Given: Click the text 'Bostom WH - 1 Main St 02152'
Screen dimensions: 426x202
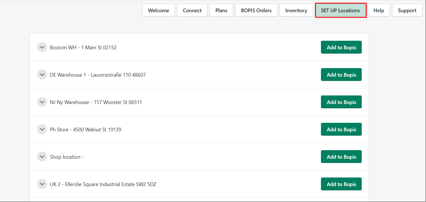Looking at the screenshot, I should click(x=83, y=48).
